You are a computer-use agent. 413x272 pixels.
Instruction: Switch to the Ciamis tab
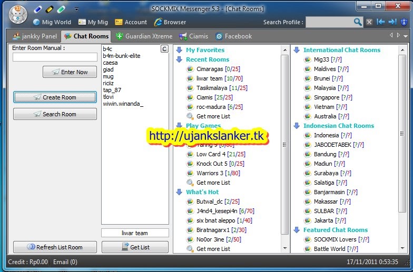coord(194,36)
